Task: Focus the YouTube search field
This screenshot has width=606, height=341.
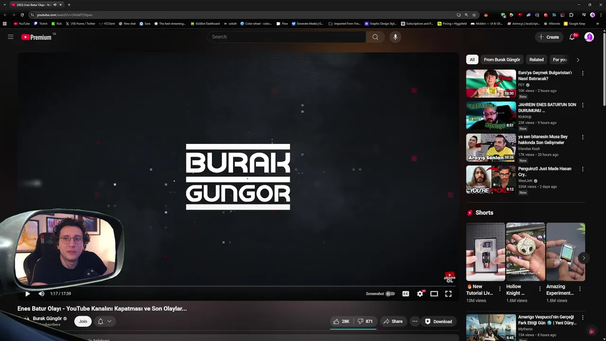Action: click(x=286, y=37)
